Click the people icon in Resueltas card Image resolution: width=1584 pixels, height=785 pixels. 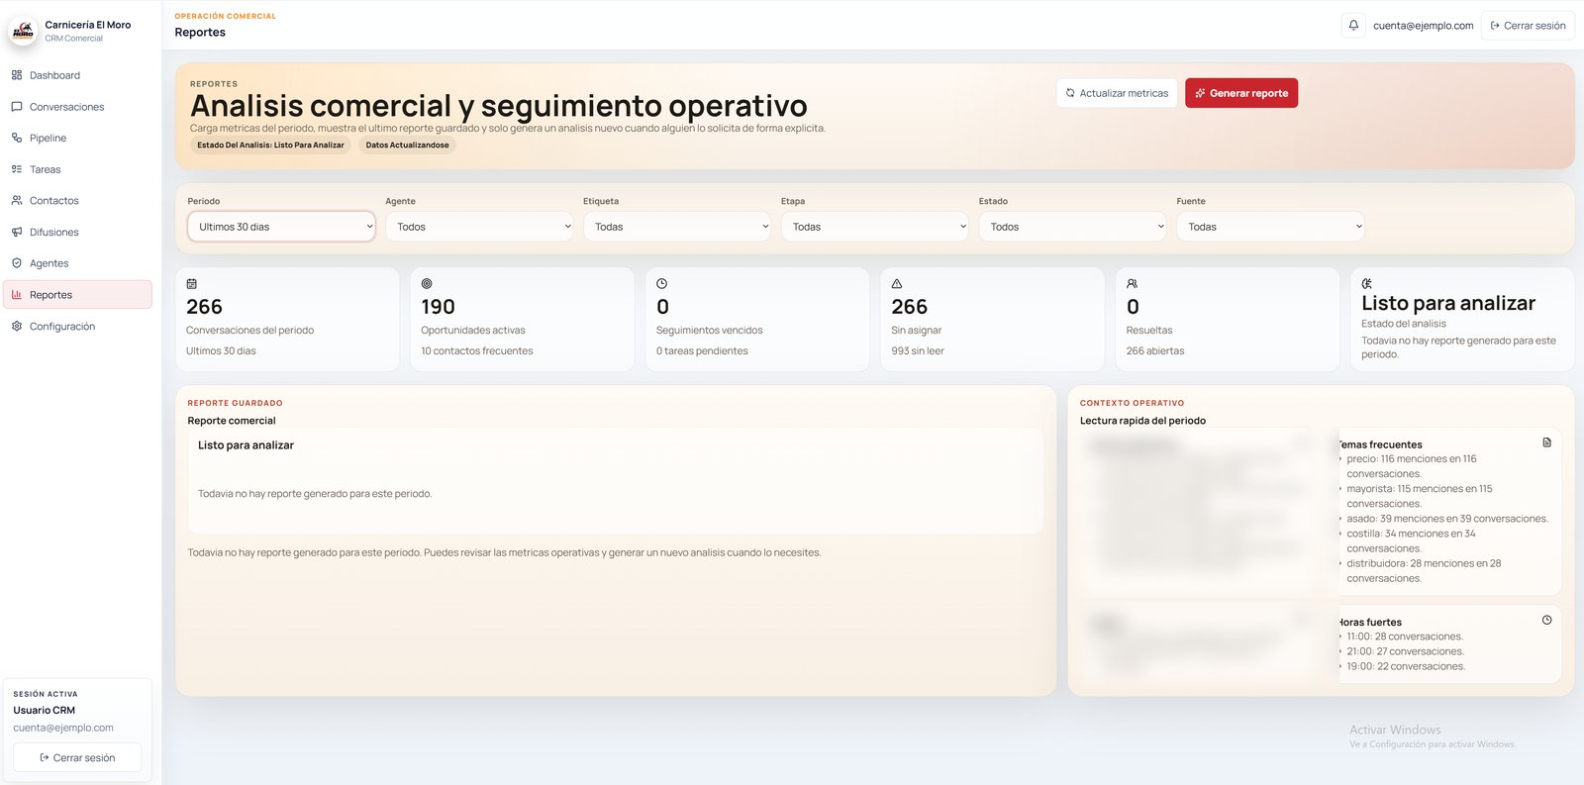(x=1132, y=283)
